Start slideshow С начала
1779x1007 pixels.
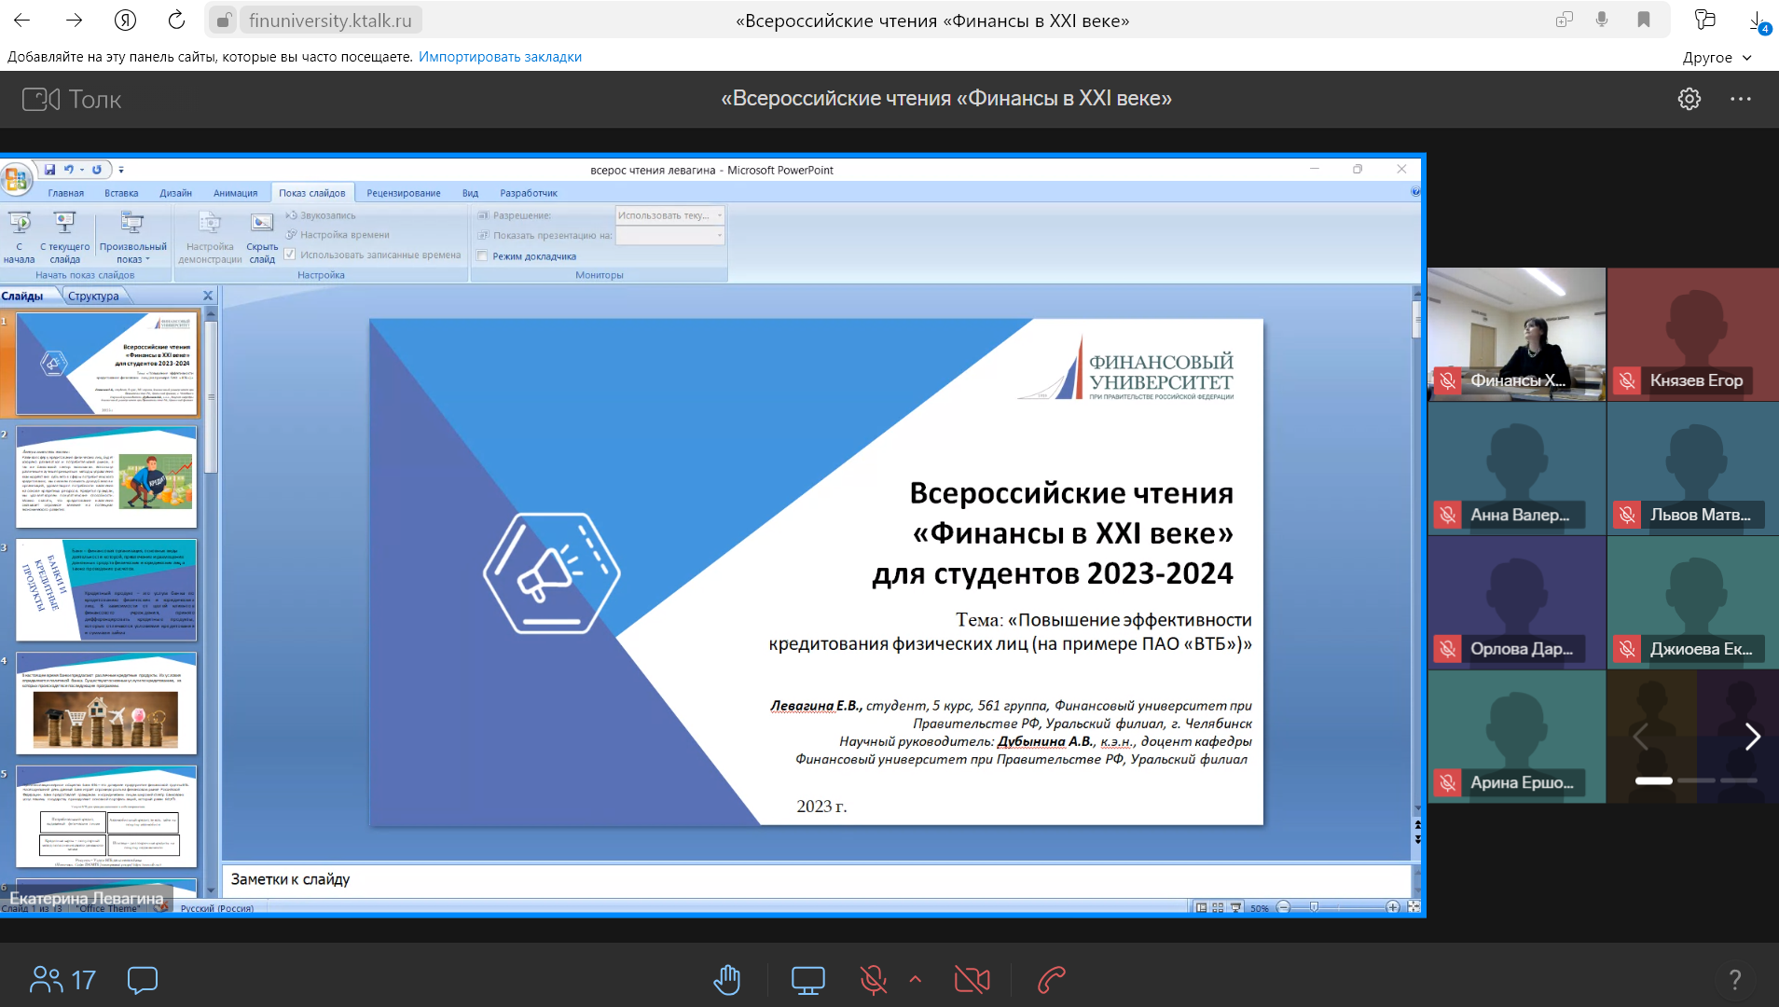pyautogui.click(x=19, y=237)
